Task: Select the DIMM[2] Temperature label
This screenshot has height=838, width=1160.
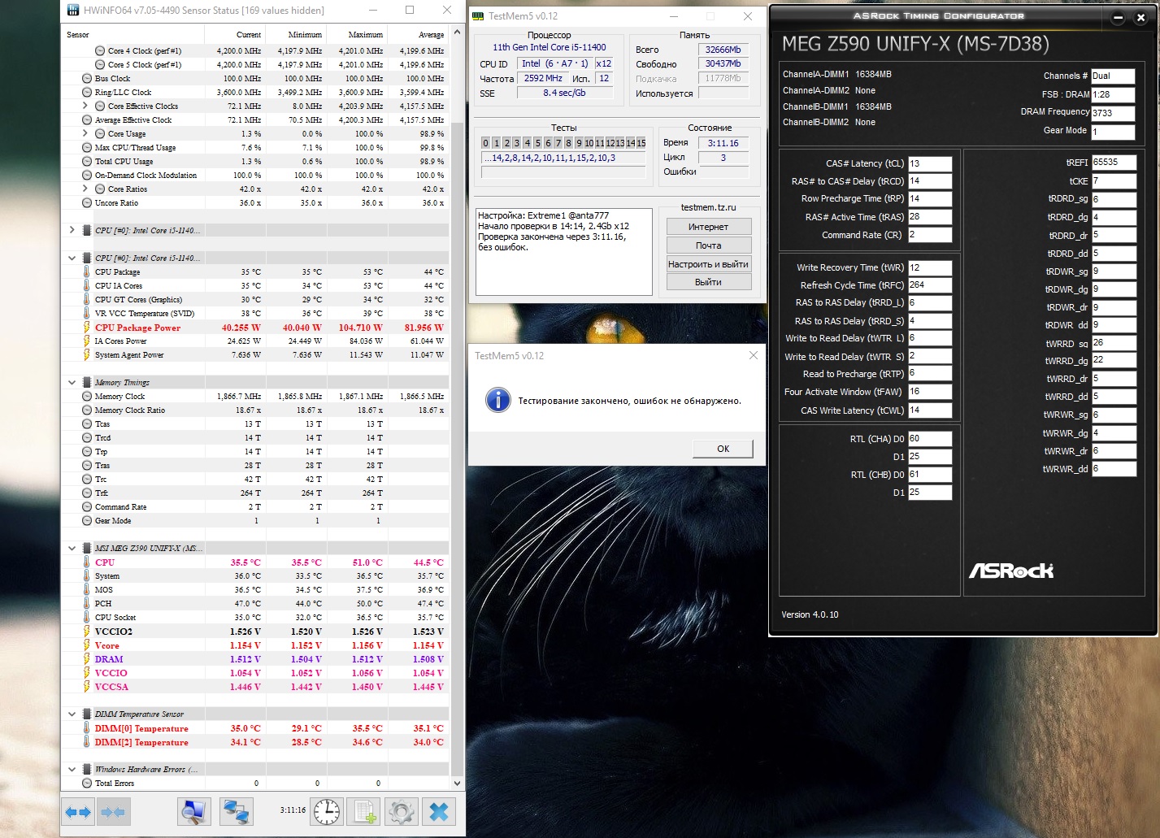Action: (x=141, y=743)
